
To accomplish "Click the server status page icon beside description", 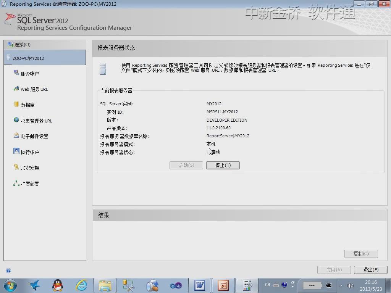I will [103, 69].
